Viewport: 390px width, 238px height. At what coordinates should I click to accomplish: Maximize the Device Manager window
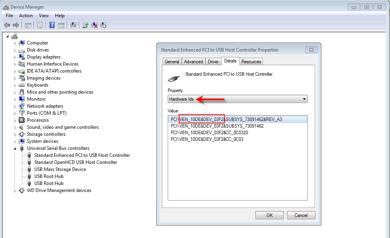click(x=367, y=7)
